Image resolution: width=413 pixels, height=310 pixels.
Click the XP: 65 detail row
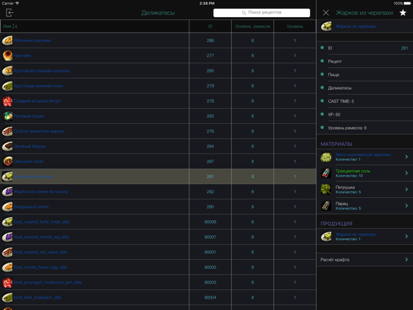point(365,115)
